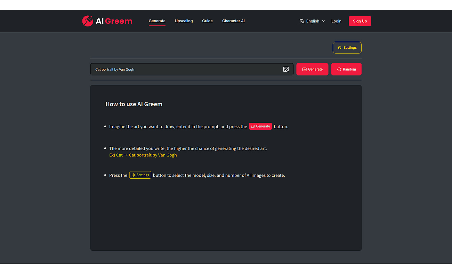
Task: Expand the English language dropdown
Action: pyautogui.click(x=312, y=21)
